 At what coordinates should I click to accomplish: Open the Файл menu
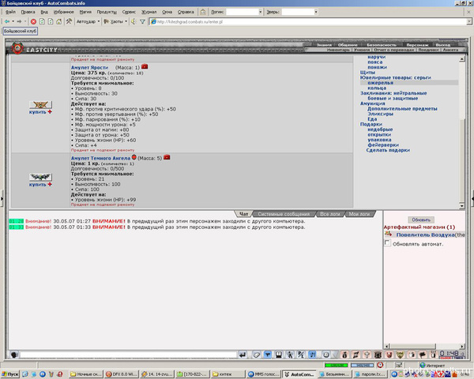pos(10,12)
